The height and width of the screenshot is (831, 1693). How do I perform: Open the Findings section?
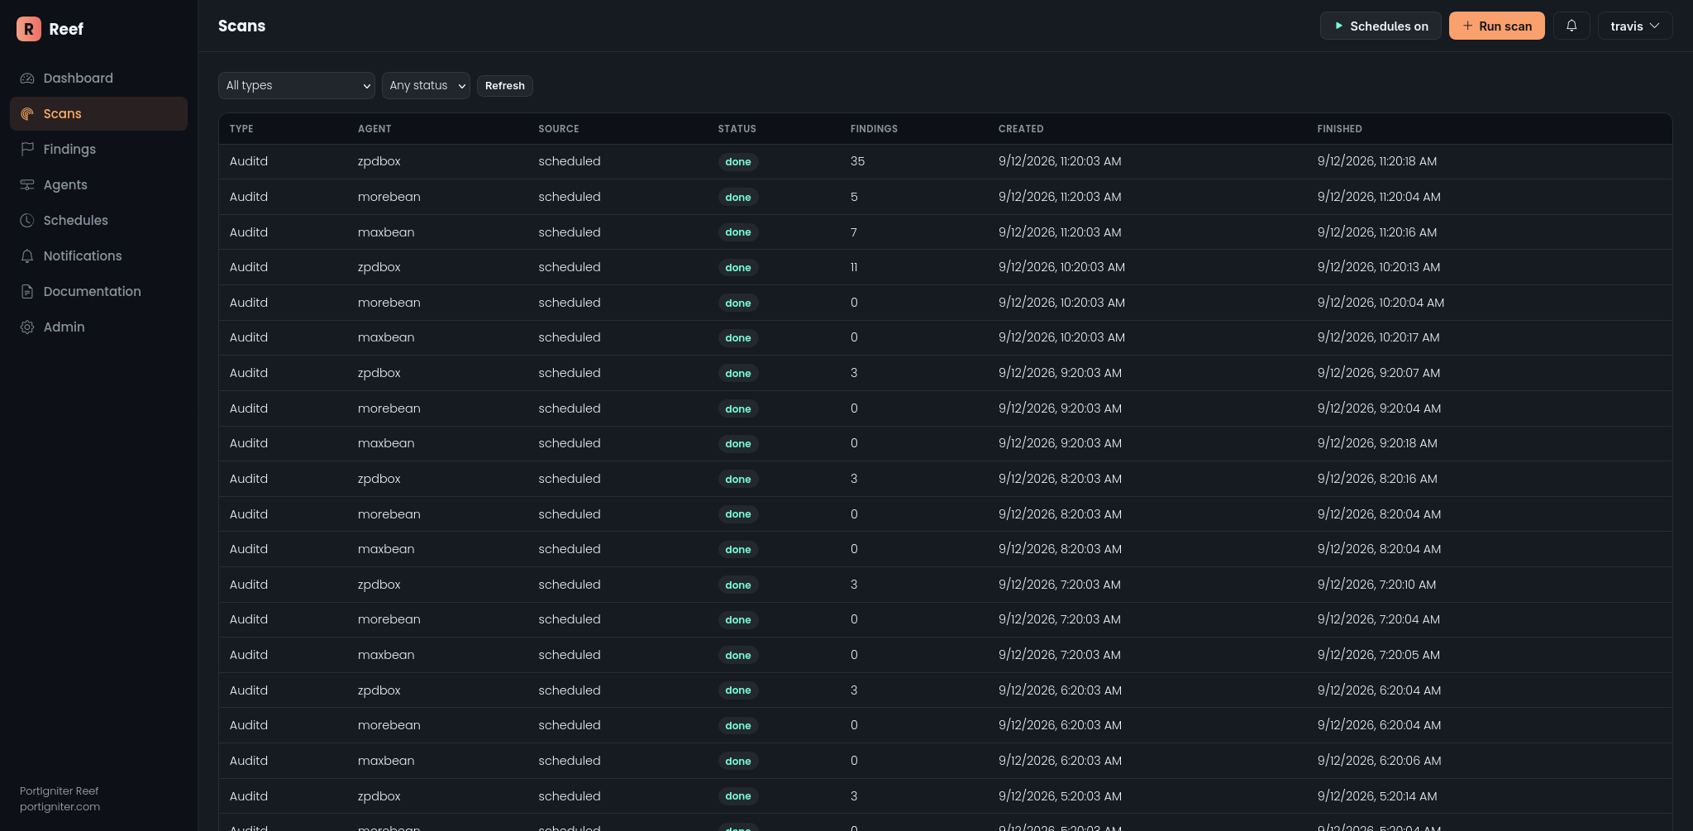click(98, 150)
